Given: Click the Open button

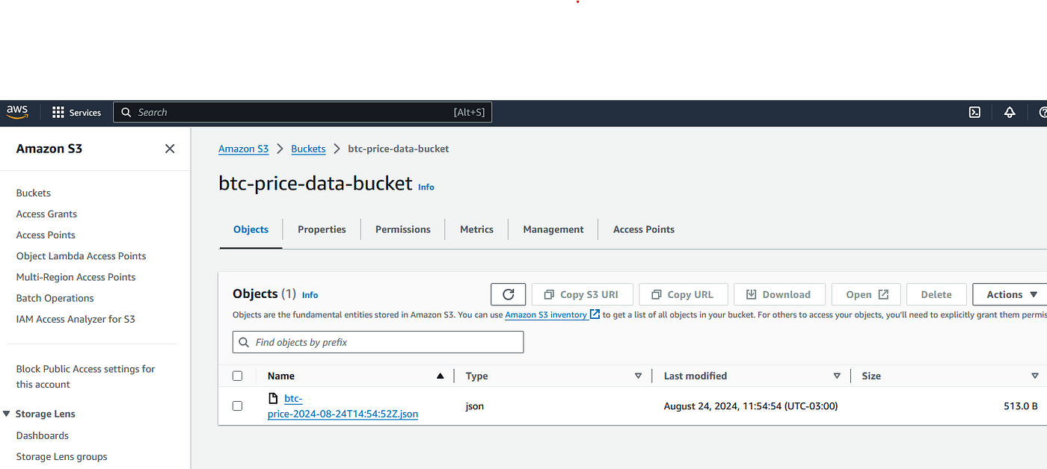Looking at the screenshot, I should (x=866, y=294).
